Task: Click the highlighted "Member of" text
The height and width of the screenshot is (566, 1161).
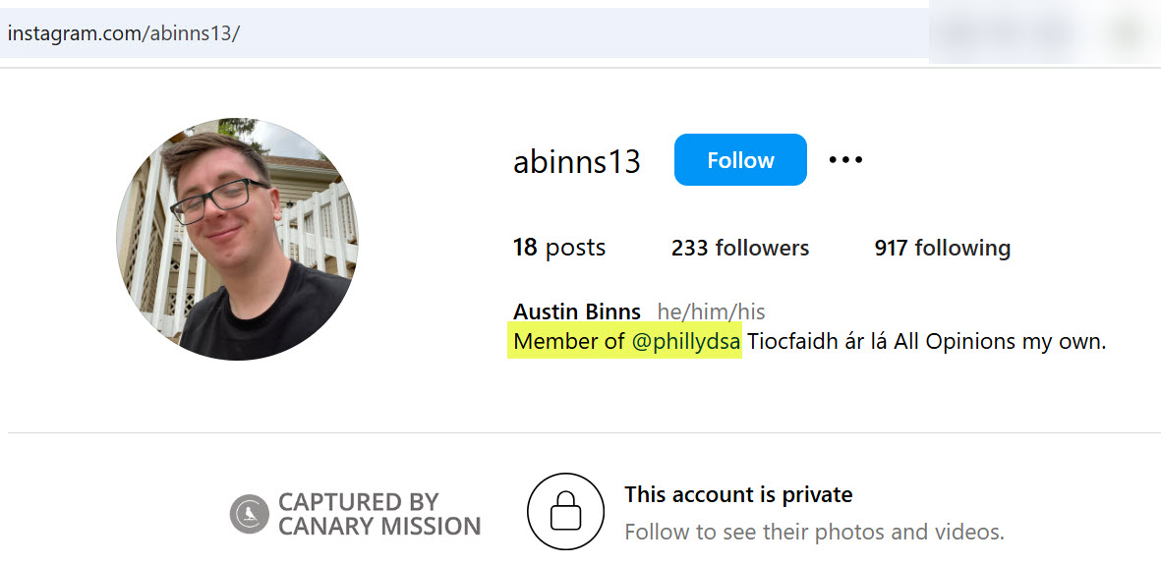Action: click(569, 342)
